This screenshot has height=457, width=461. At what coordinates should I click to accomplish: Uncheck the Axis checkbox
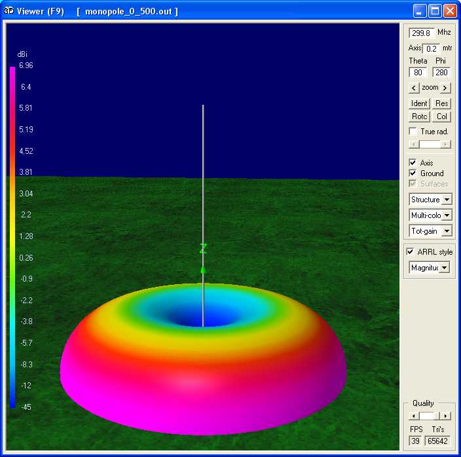[x=413, y=162]
